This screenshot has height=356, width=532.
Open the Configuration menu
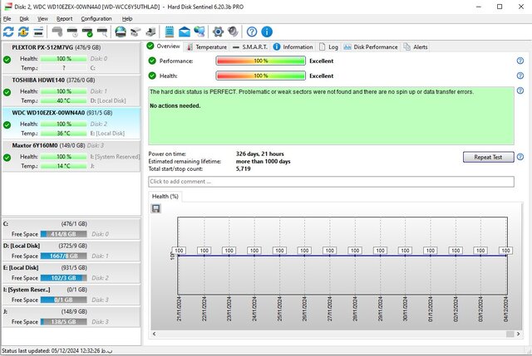tap(96, 17)
